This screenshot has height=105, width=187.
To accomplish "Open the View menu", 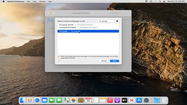I will tap(34, 1).
